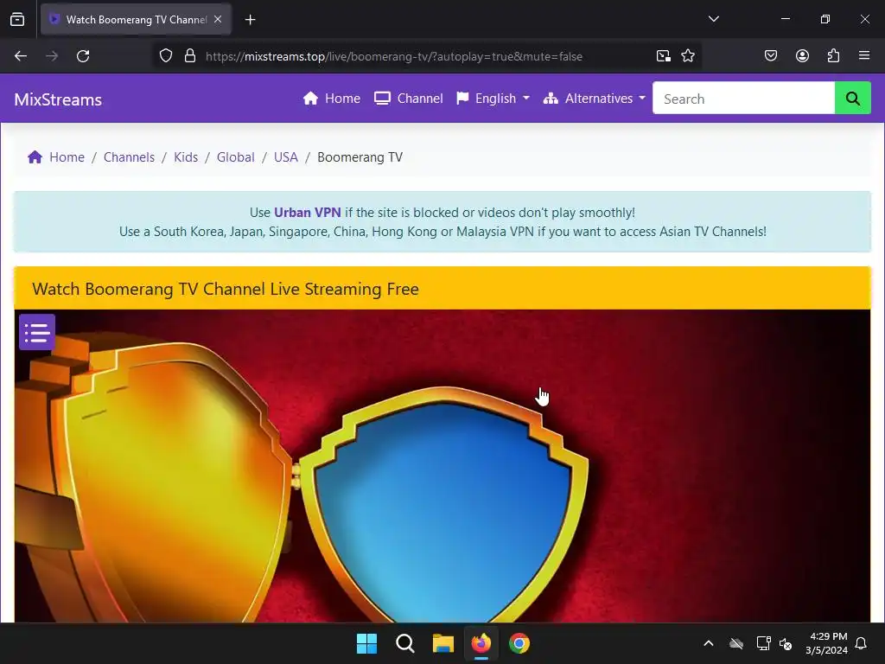Expand the English language dropdown
Viewport: 885px width, 664px height.
[x=493, y=99]
